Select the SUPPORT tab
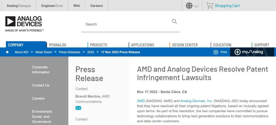 [262, 45]
